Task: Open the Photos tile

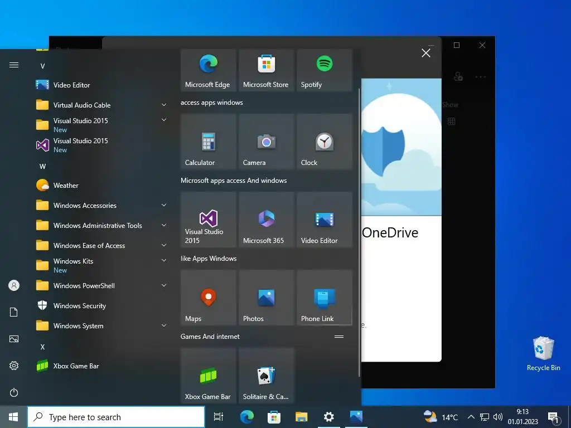Action: coord(266,298)
